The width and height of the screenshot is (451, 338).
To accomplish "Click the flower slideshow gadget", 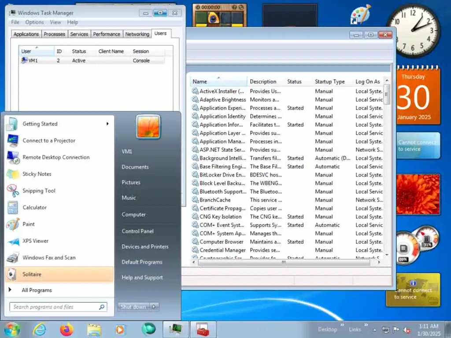I will coord(418,194).
